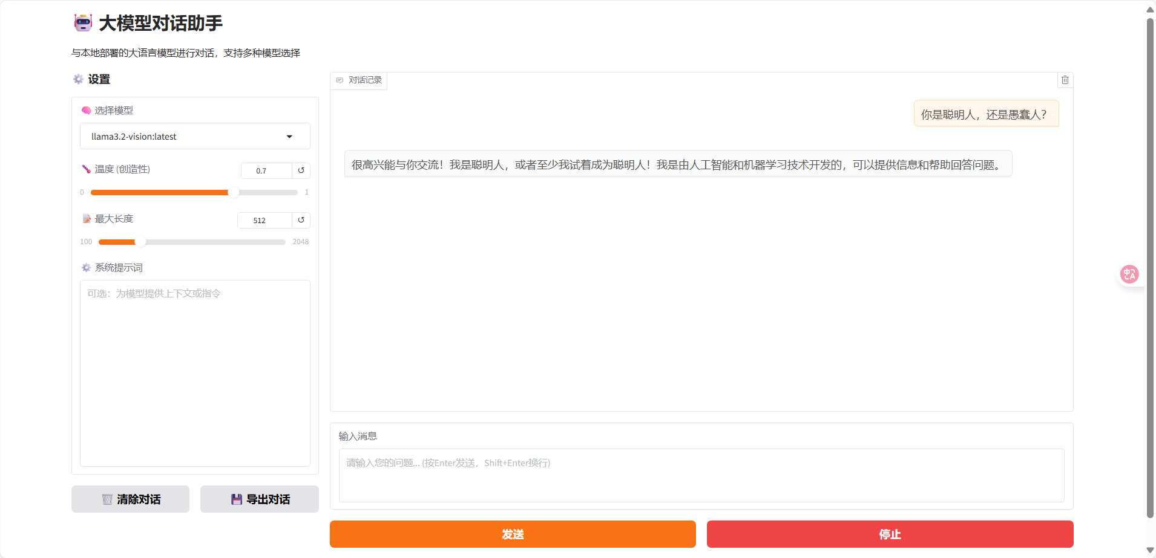Click the floppy disk icon on 导出对话
The image size is (1156, 558).
pyautogui.click(x=237, y=499)
